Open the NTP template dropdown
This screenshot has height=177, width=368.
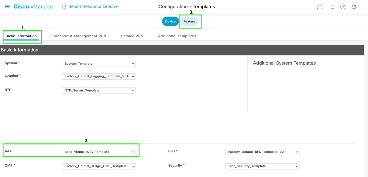tap(99, 90)
